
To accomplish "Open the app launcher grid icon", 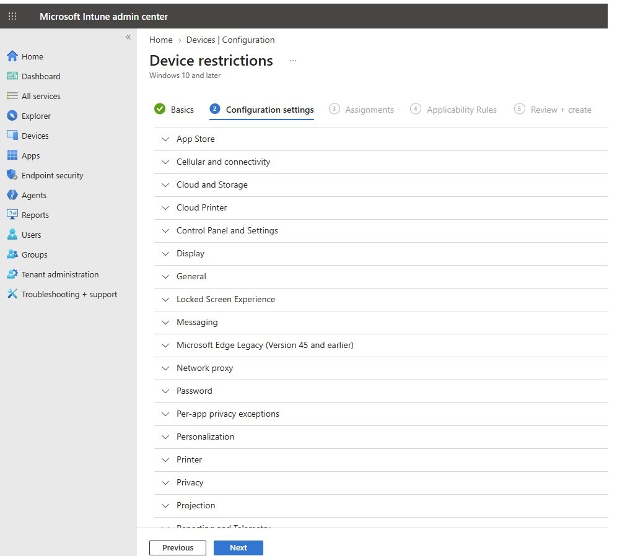I will [x=12, y=16].
